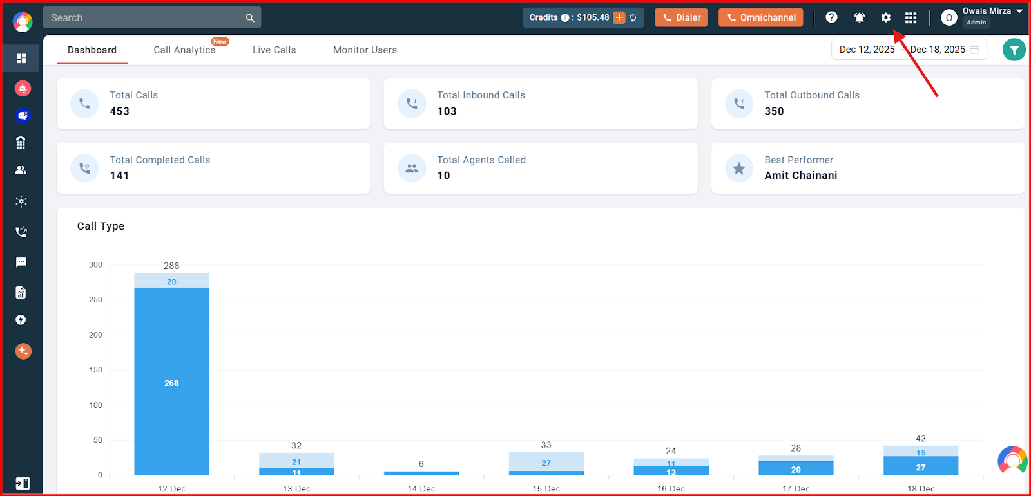The height and width of the screenshot is (496, 1031).
Task: Click the Total Outbound Calls value 350
Action: click(774, 111)
